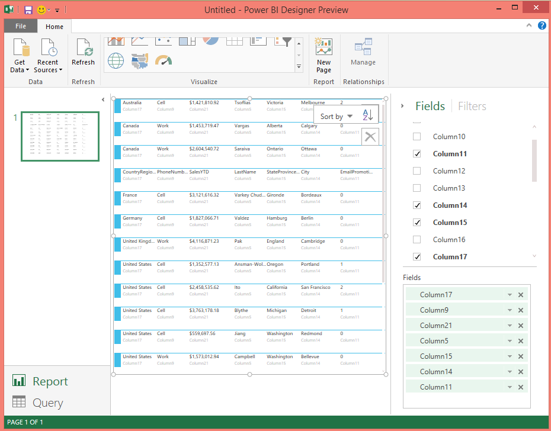Click the smiley feedback icon
This screenshot has width=551, height=431.
41,10
